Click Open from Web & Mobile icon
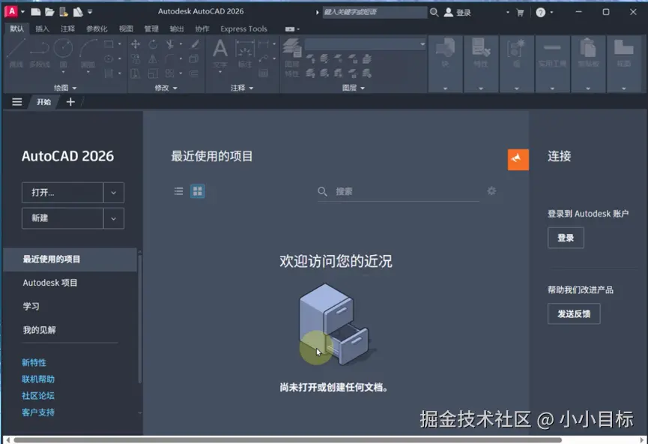The width and height of the screenshot is (648, 444). [63, 12]
